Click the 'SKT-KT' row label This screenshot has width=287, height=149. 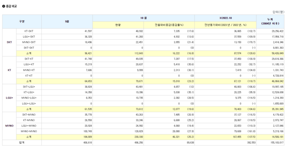pos(29,59)
